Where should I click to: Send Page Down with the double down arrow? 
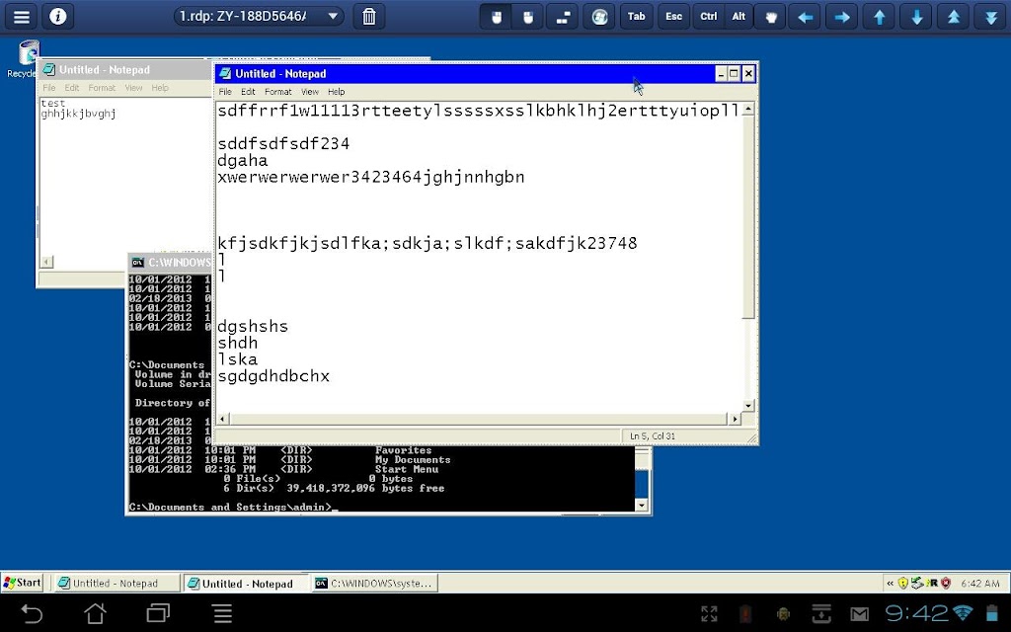[991, 17]
